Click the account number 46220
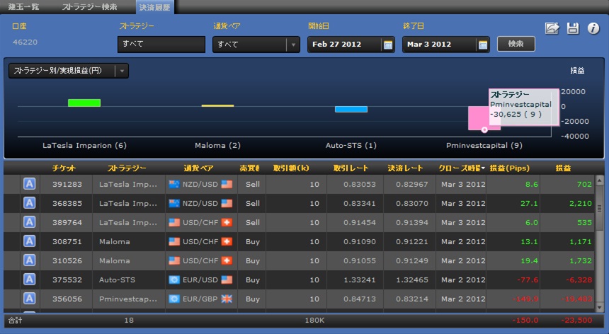 [25, 42]
